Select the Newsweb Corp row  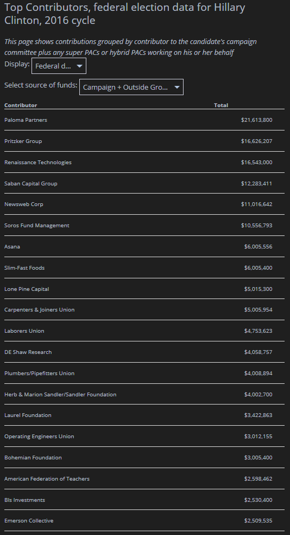tap(144, 204)
